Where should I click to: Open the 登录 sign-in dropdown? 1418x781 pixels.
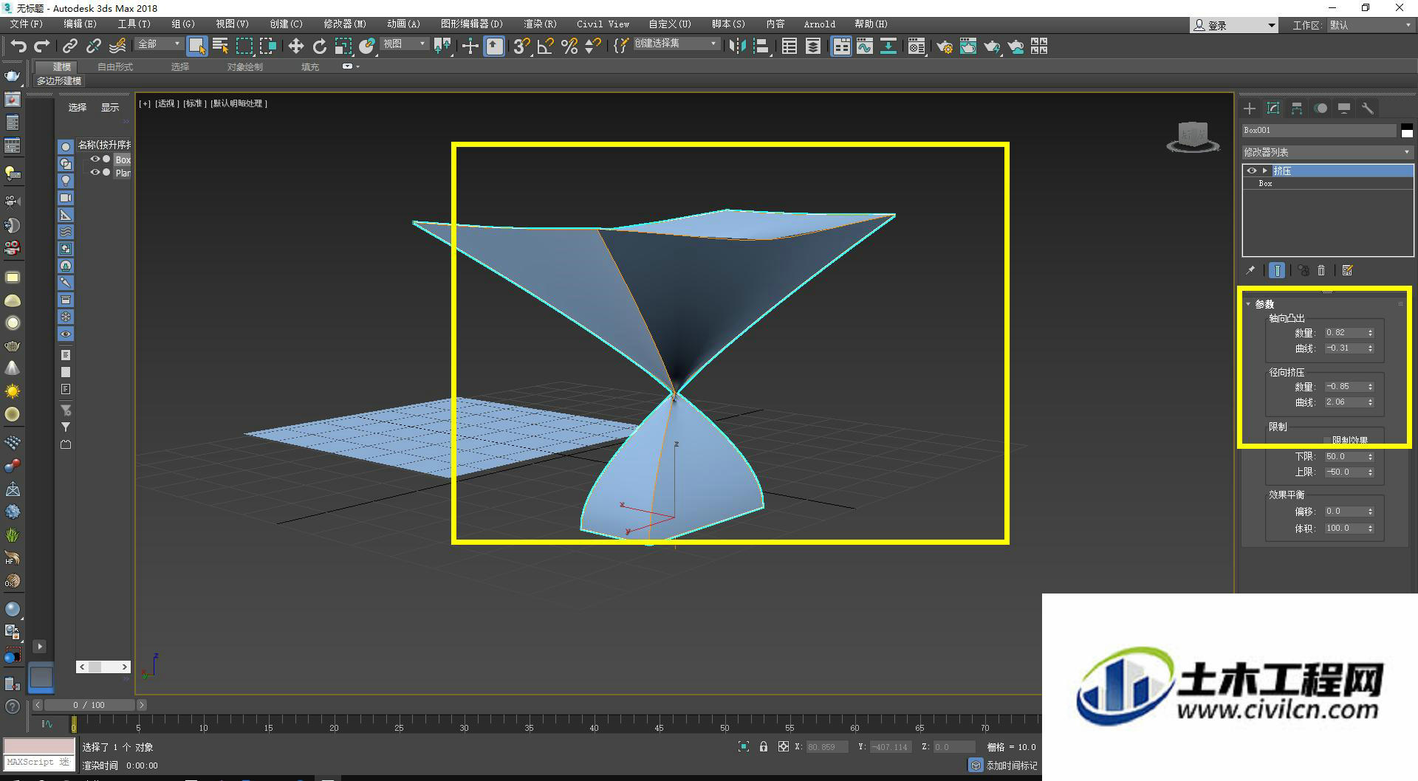pyautogui.click(x=1233, y=25)
